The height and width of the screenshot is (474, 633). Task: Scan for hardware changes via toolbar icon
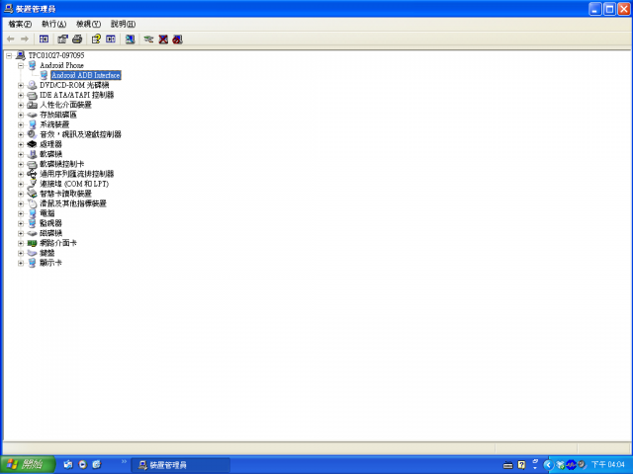[130, 39]
